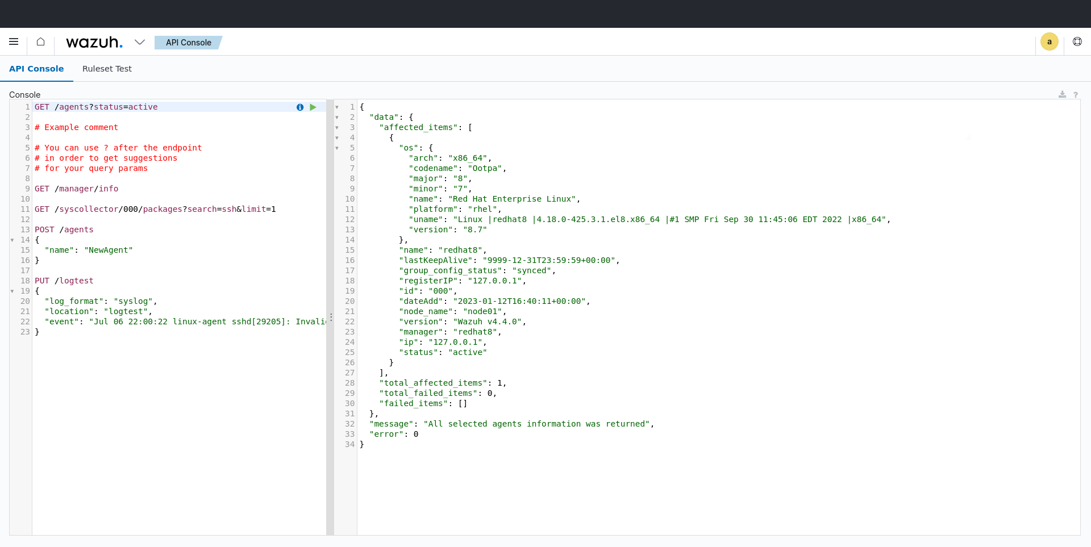Image resolution: width=1091 pixels, height=547 pixels.
Task: Collapse the PUT /logtest body at line 19
Action: 13,291
